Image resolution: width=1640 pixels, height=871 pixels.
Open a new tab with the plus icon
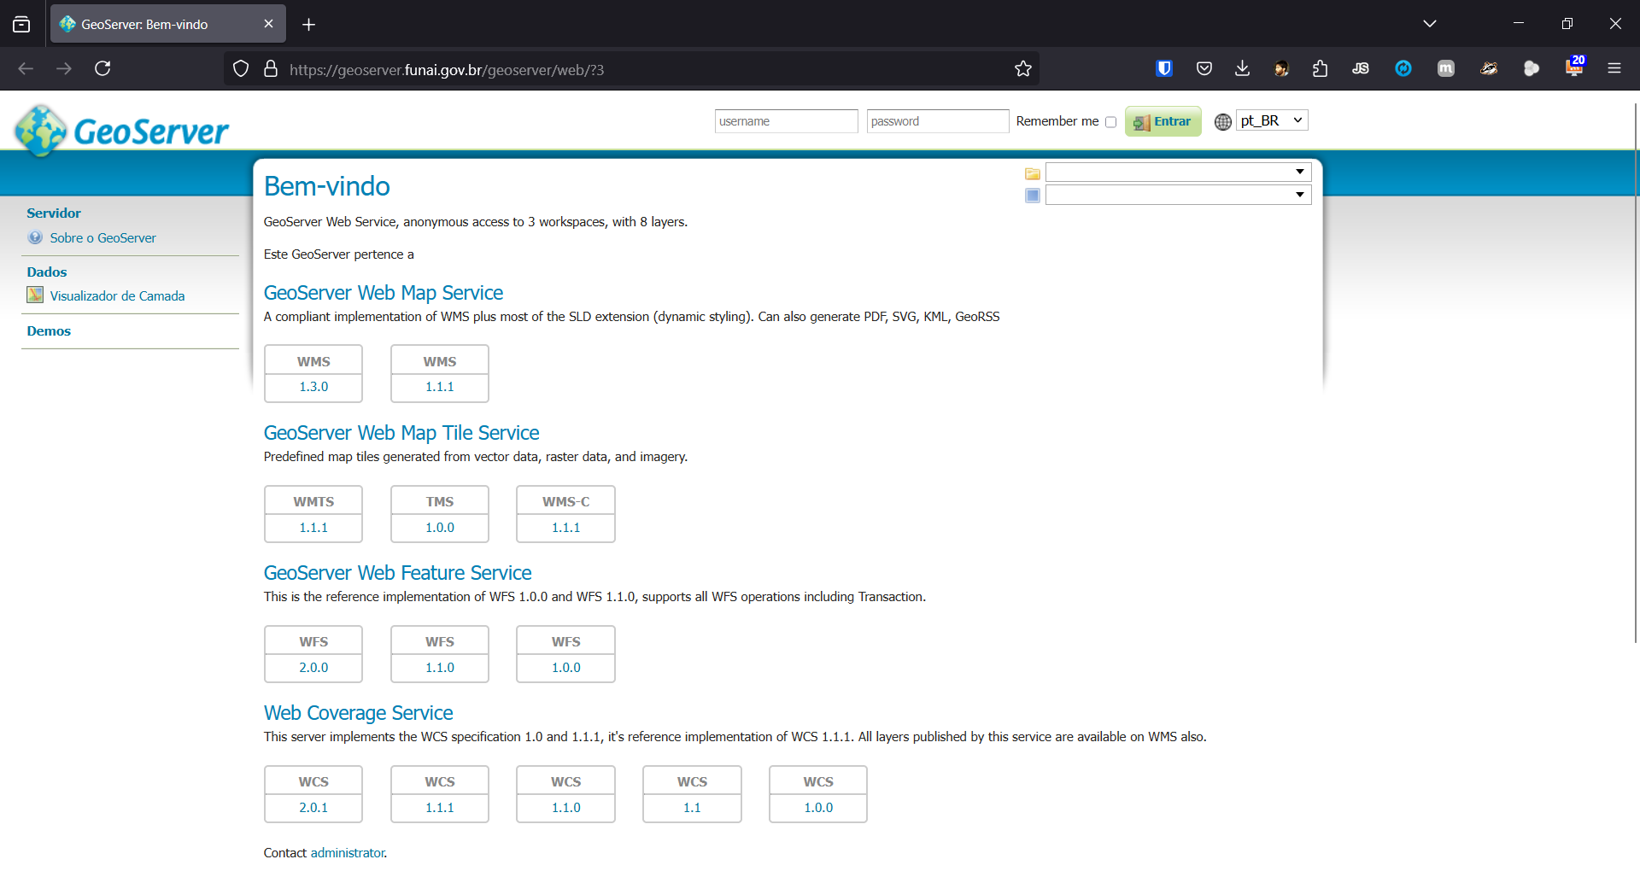pyautogui.click(x=309, y=25)
